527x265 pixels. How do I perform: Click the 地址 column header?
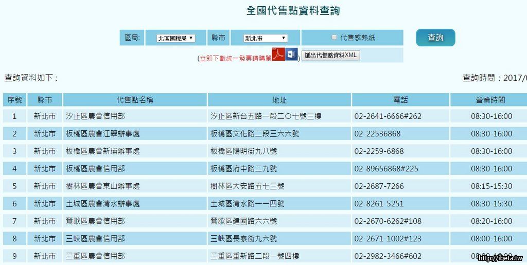tap(279, 100)
